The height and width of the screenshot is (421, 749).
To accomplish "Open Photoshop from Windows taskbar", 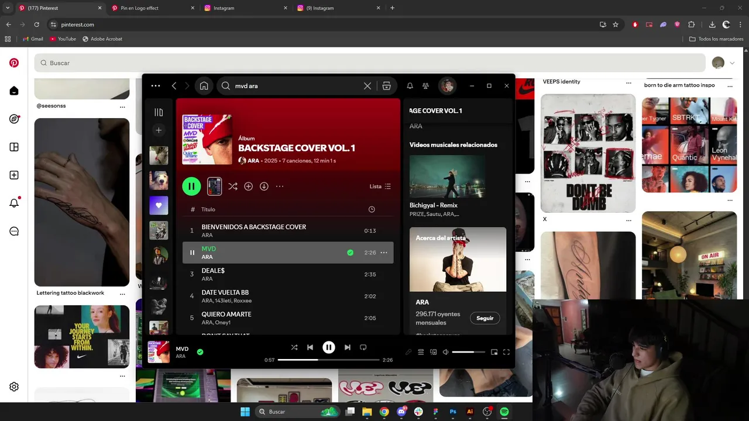I will pos(453,412).
